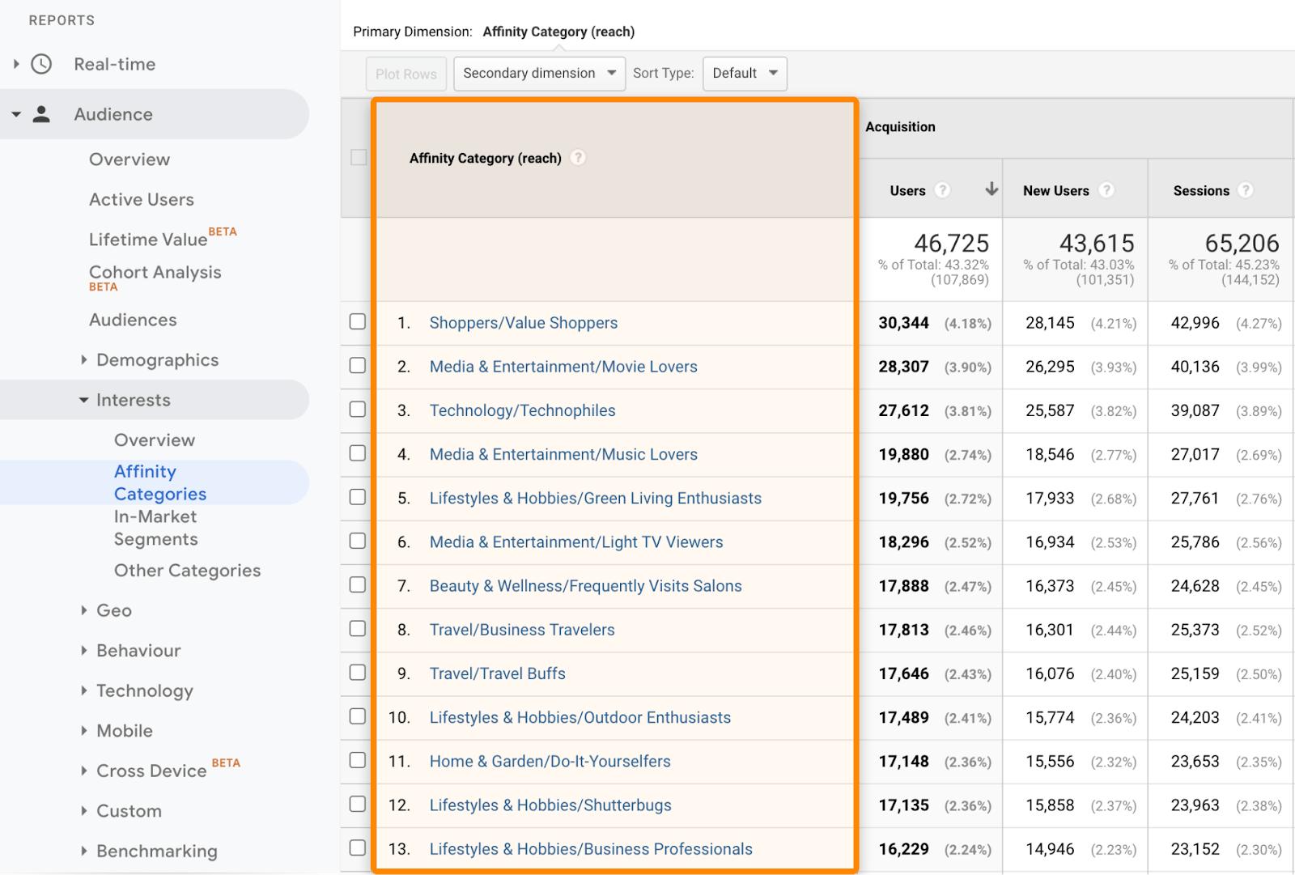Open the Other Categories report
This screenshot has height=875, width=1295.
pos(187,570)
